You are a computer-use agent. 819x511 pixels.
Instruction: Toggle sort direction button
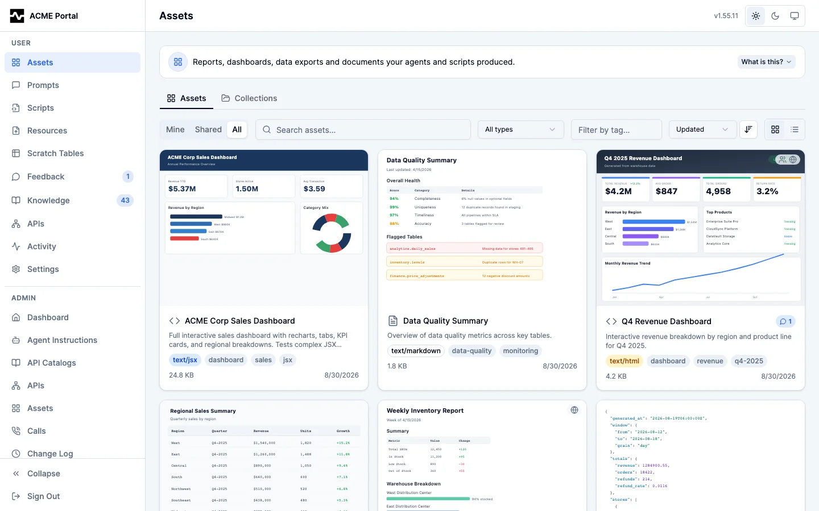(x=748, y=129)
